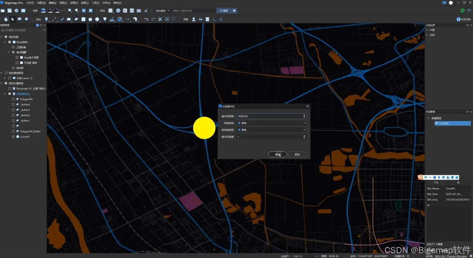Image resolution: width=473 pixels, height=258 pixels.
Task: Enable the Polygon#0 layer checkbox
Action: point(14,99)
